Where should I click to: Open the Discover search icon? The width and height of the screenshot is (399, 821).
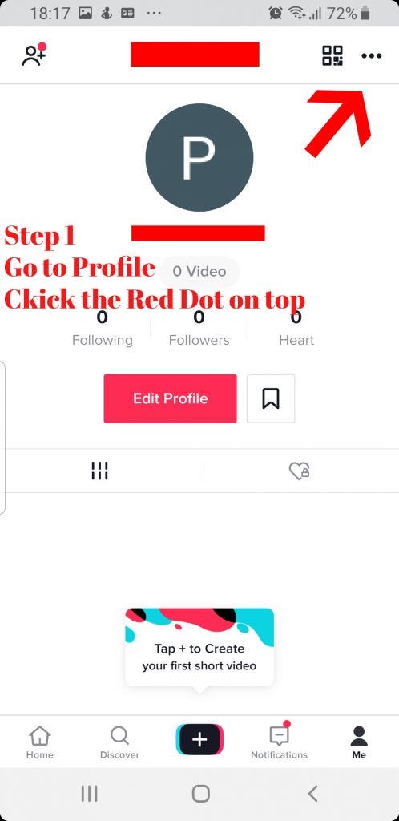point(119,742)
